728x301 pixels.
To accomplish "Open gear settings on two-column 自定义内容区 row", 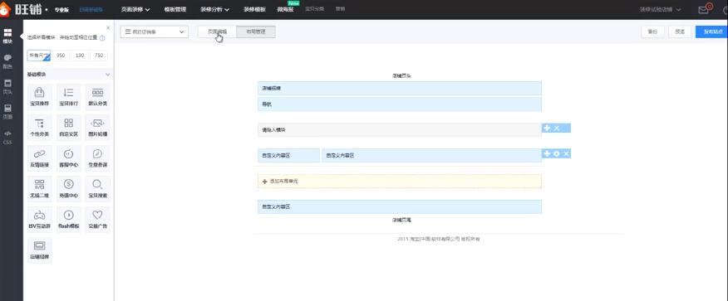I will [557, 153].
